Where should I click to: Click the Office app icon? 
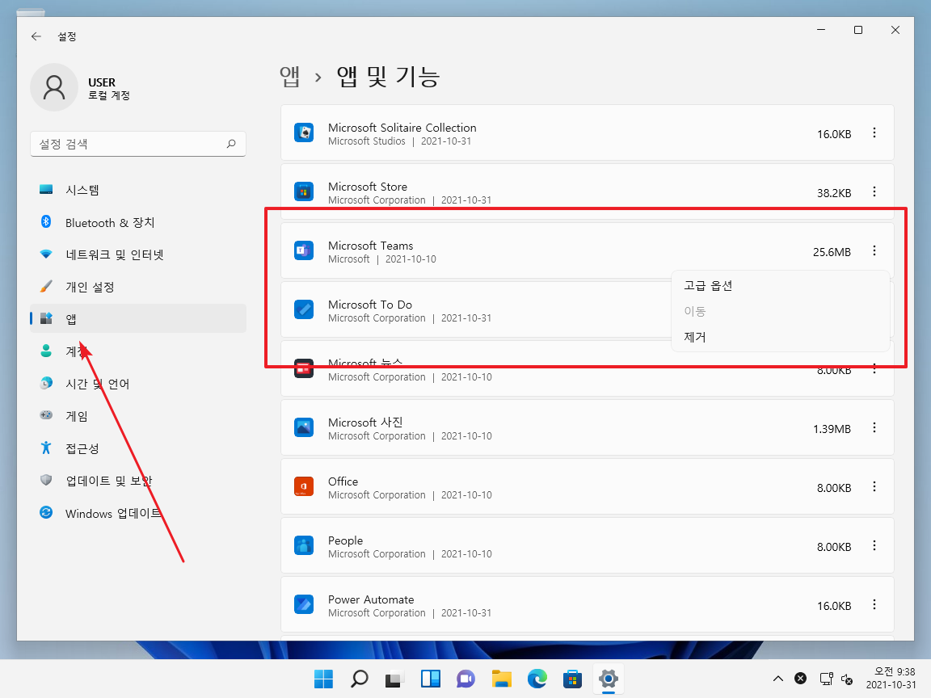click(304, 486)
